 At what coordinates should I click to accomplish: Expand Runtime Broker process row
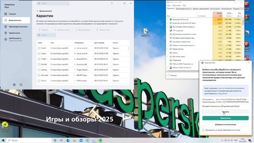167,49
